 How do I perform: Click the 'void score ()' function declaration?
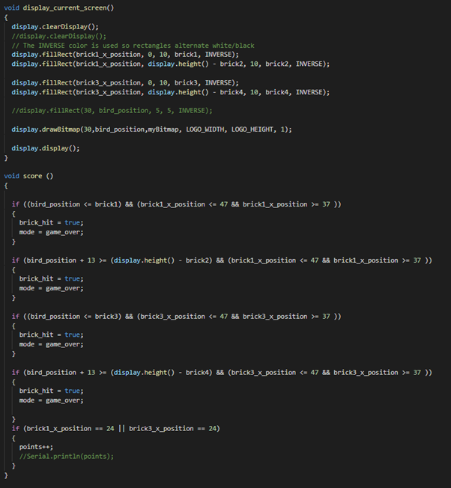click(x=28, y=176)
